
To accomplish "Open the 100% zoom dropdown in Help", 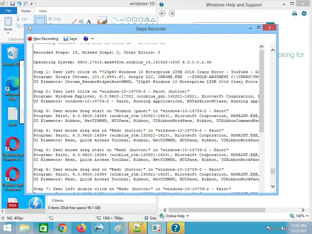I will [299, 216].
